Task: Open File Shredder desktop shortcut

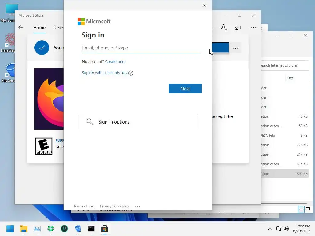Action: coord(8,73)
